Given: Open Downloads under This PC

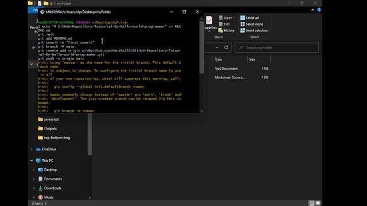Looking at the screenshot, I should 50,188.
